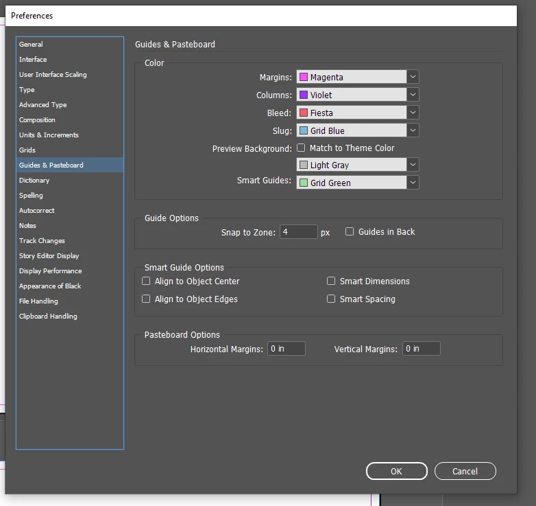
Task: Click the Grid Blue slug color swatch
Action: pos(304,130)
